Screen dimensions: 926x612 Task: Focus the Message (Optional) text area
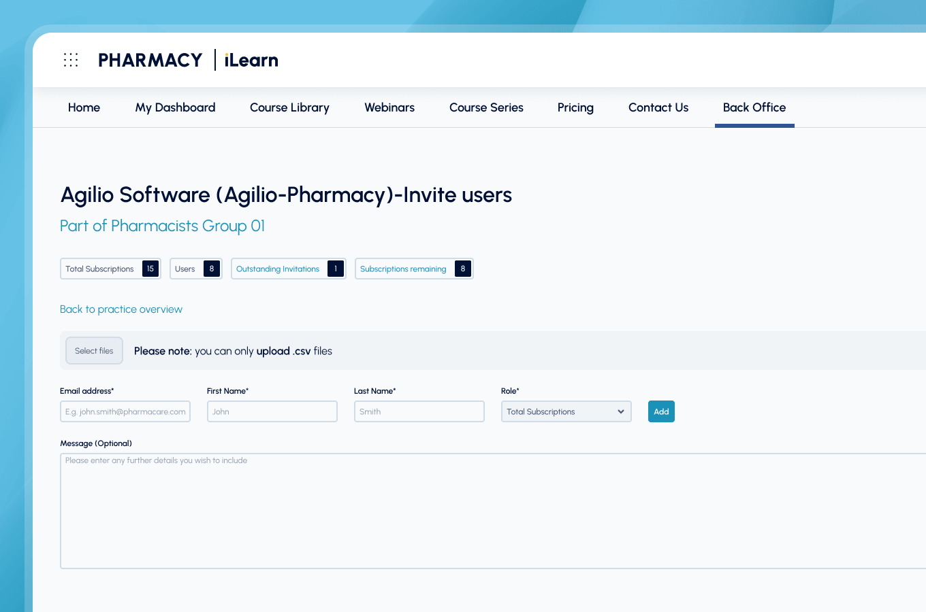(493, 511)
